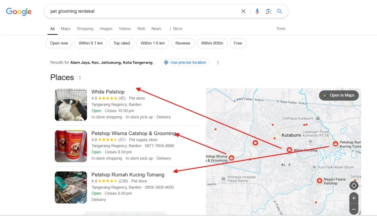Toggle the Reviews filter chip

click(183, 43)
